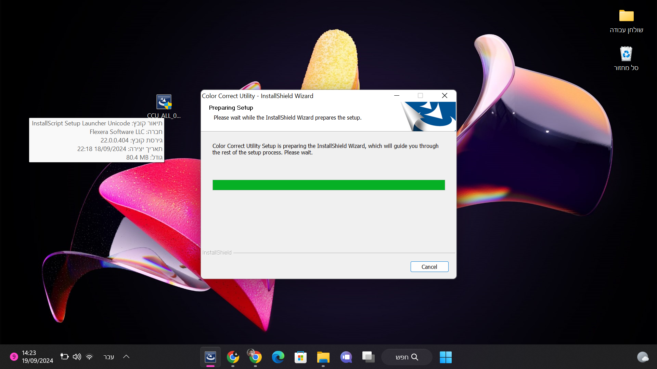657x369 pixels.
Task: Open the work desktop folder icon
Action: coord(626,16)
